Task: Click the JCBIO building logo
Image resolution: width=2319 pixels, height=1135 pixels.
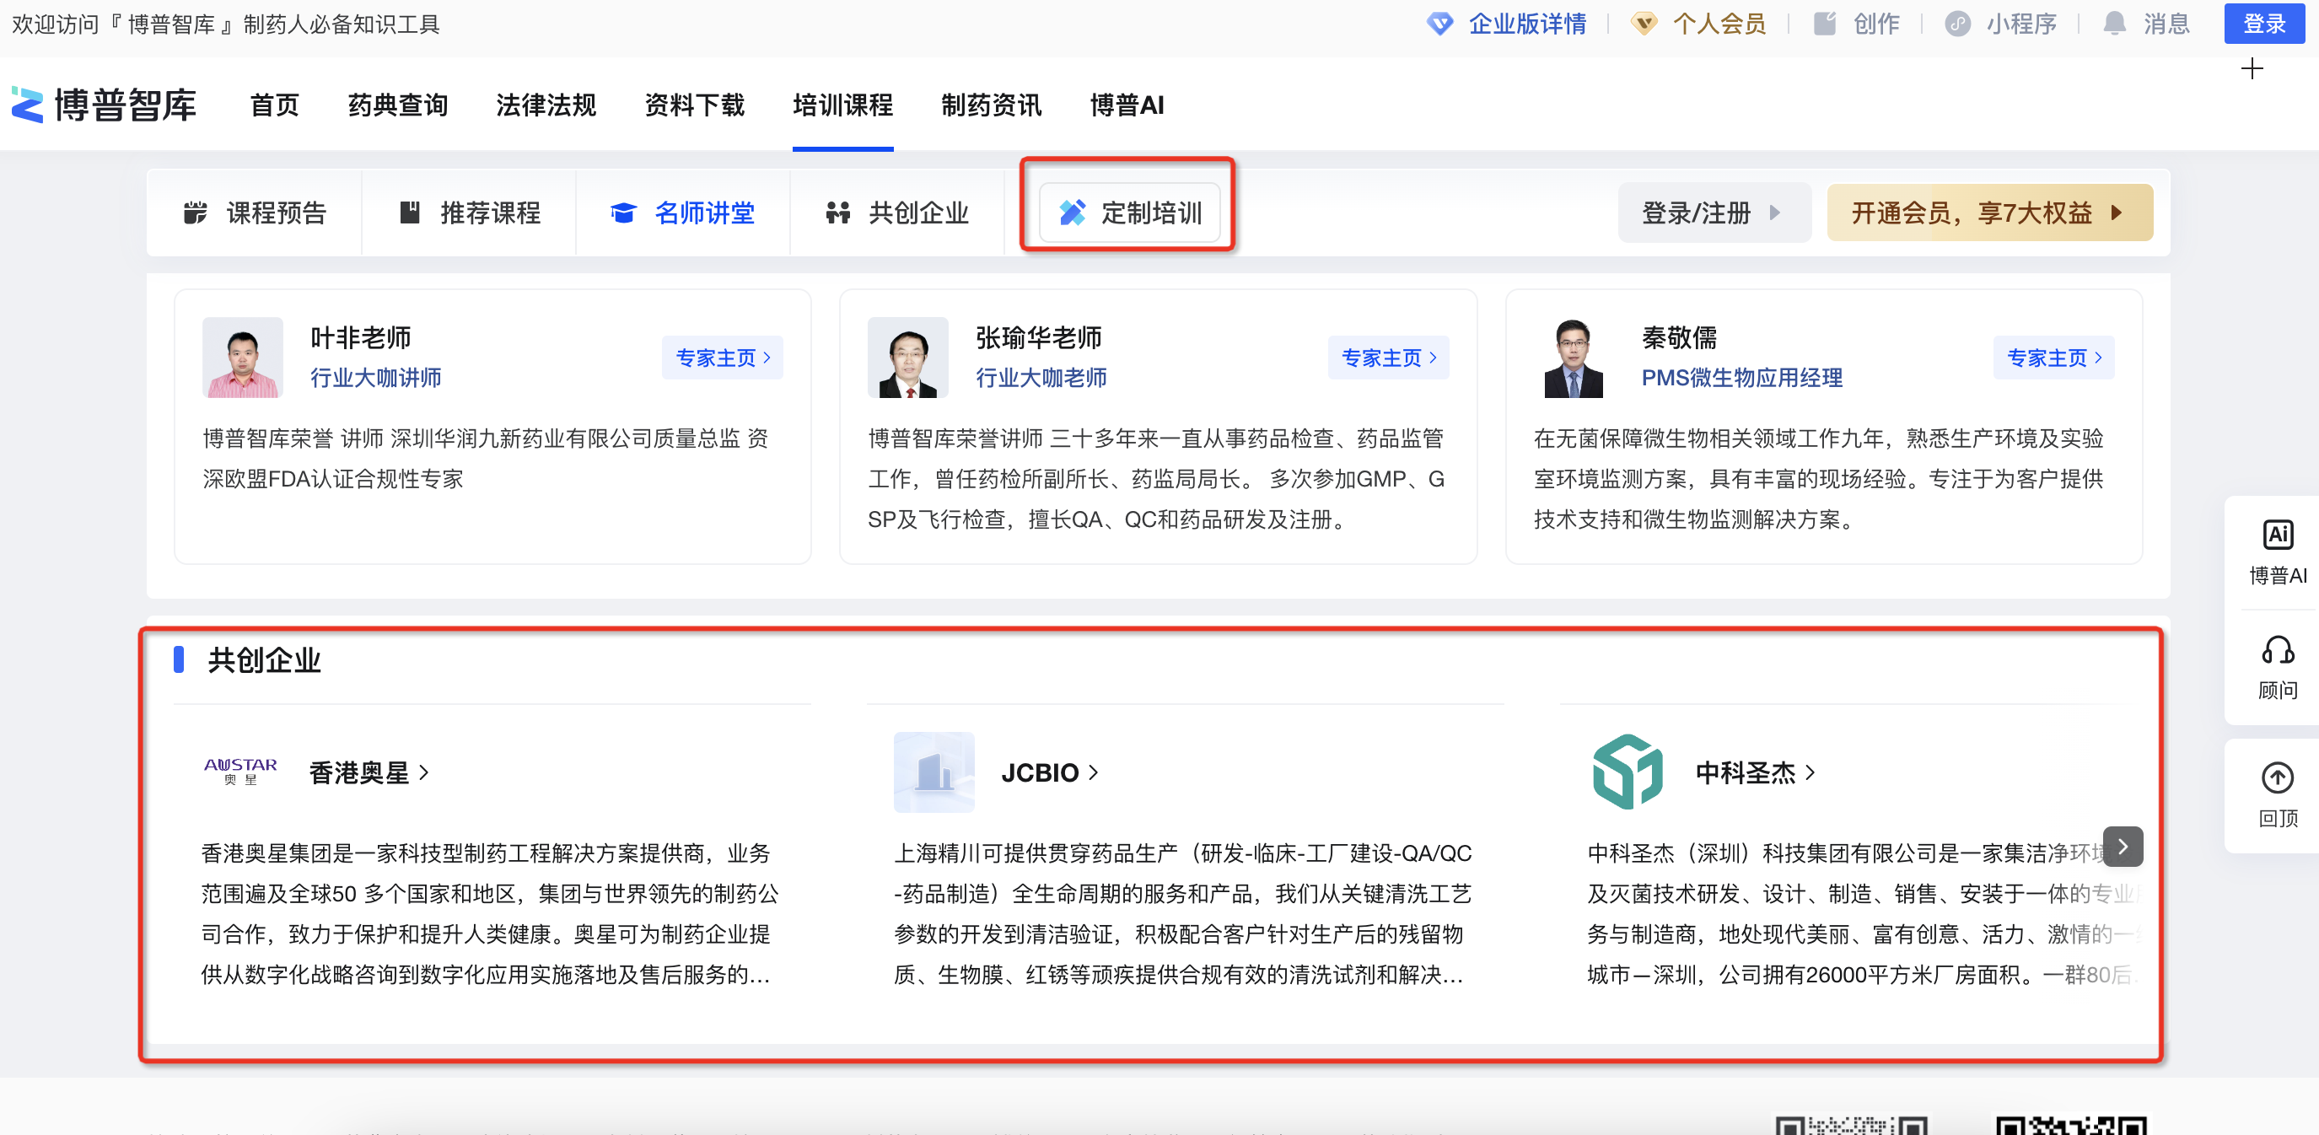Action: tap(934, 772)
